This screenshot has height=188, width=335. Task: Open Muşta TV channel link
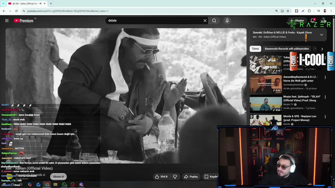[288, 104]
